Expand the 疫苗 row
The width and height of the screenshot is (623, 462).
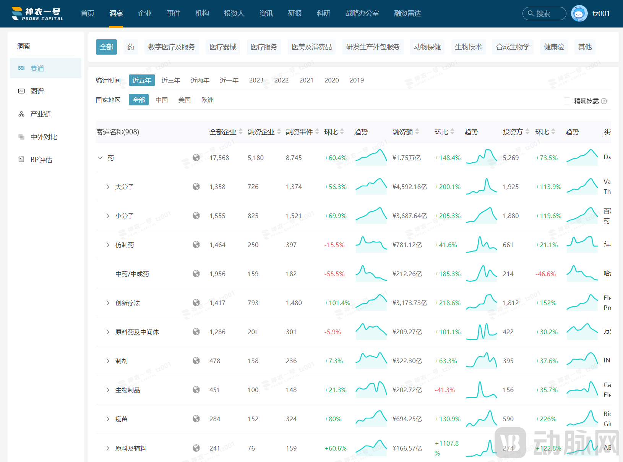point(107,418)
